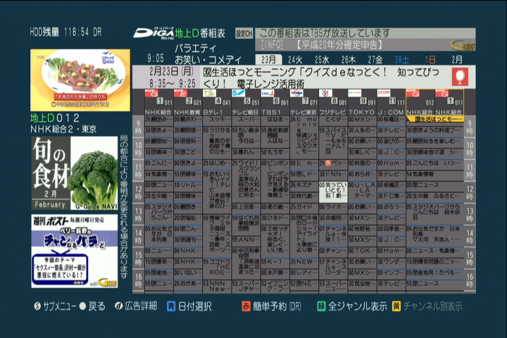This screenshot has width=507, height=338.
Task: Select 30 午後のロードショー on テレビ東京
Action: [x=304, y=234]
